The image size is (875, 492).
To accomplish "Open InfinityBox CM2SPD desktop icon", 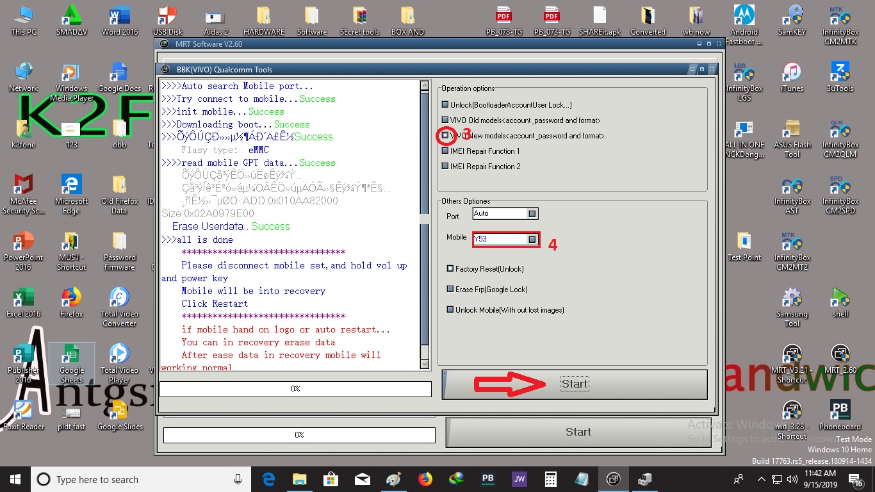I will tap(840, 193).
